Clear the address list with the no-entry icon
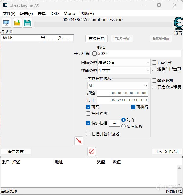Image resolution: width=183 pixels, height=195 pixels. [91, 151]
